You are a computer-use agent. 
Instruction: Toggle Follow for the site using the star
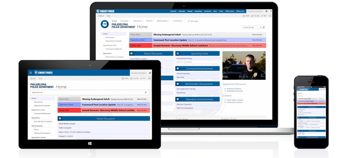pyautogui.click(x=252, y=16)
